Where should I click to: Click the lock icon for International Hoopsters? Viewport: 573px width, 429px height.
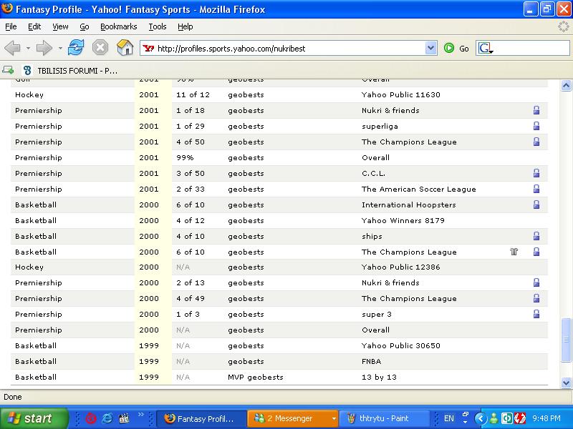click(536, 204)
